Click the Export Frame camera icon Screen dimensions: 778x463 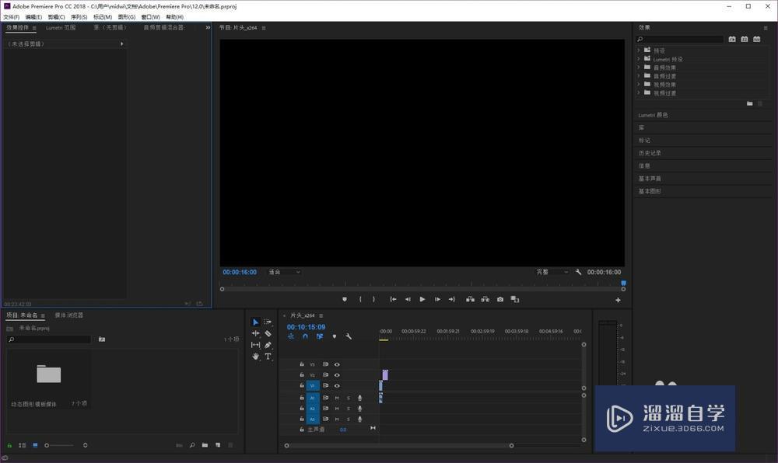[500, 300]
